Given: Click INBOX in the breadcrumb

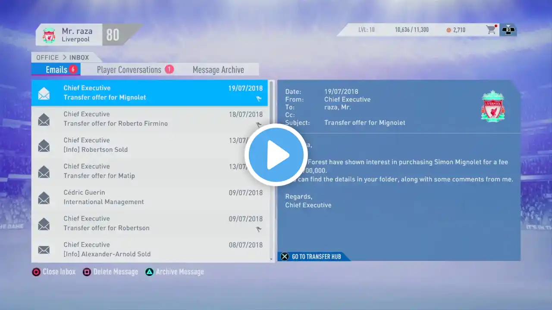Looking at the screenshot, I should tap(79, 57).
